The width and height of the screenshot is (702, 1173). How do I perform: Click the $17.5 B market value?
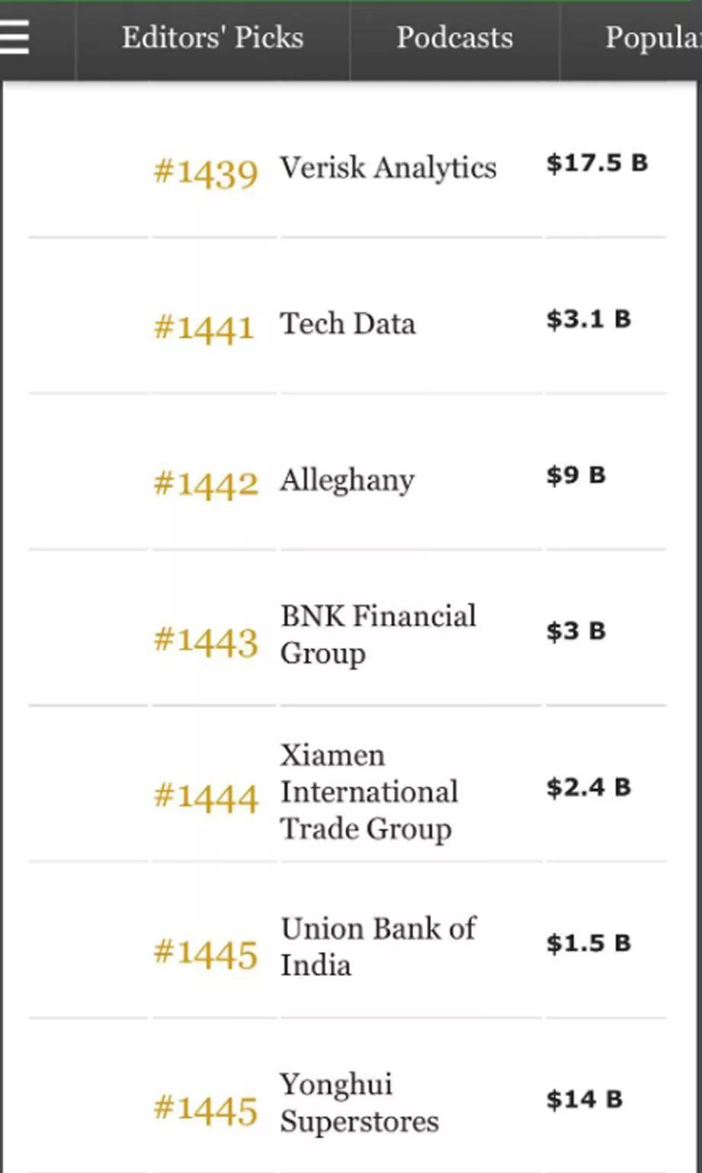597,163
